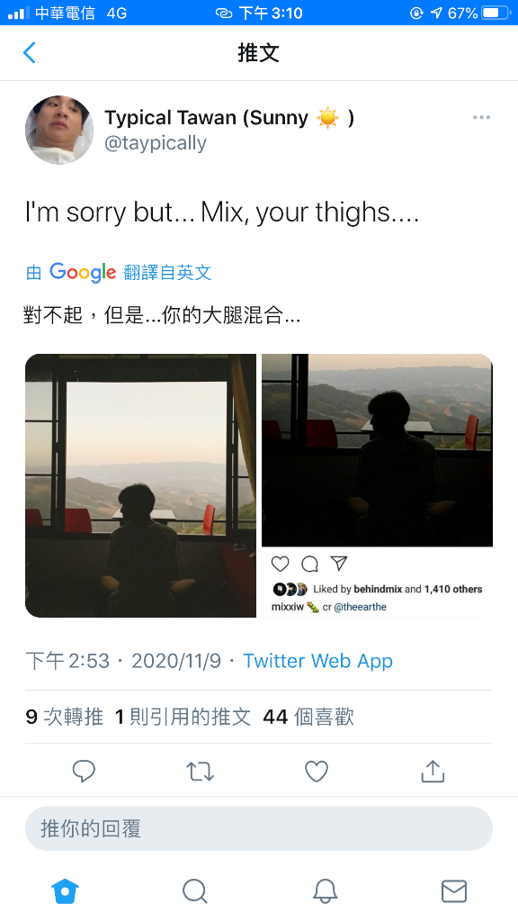The height and width of the screenshot is (922, 518).
Task: Open the Home tab icon
Action: tap(65, 890)
